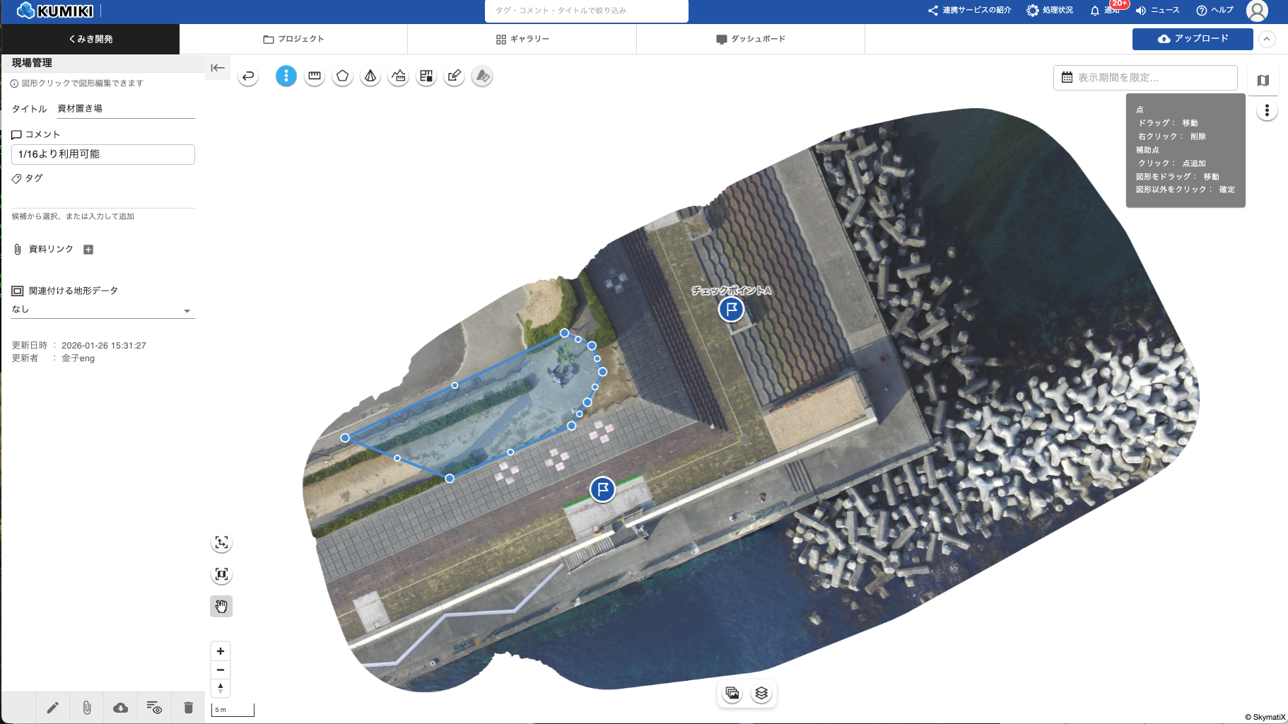Select the ruler distance measurement tool
Viewport: 1288px width, 724px height.
click(x=315, y=76)
